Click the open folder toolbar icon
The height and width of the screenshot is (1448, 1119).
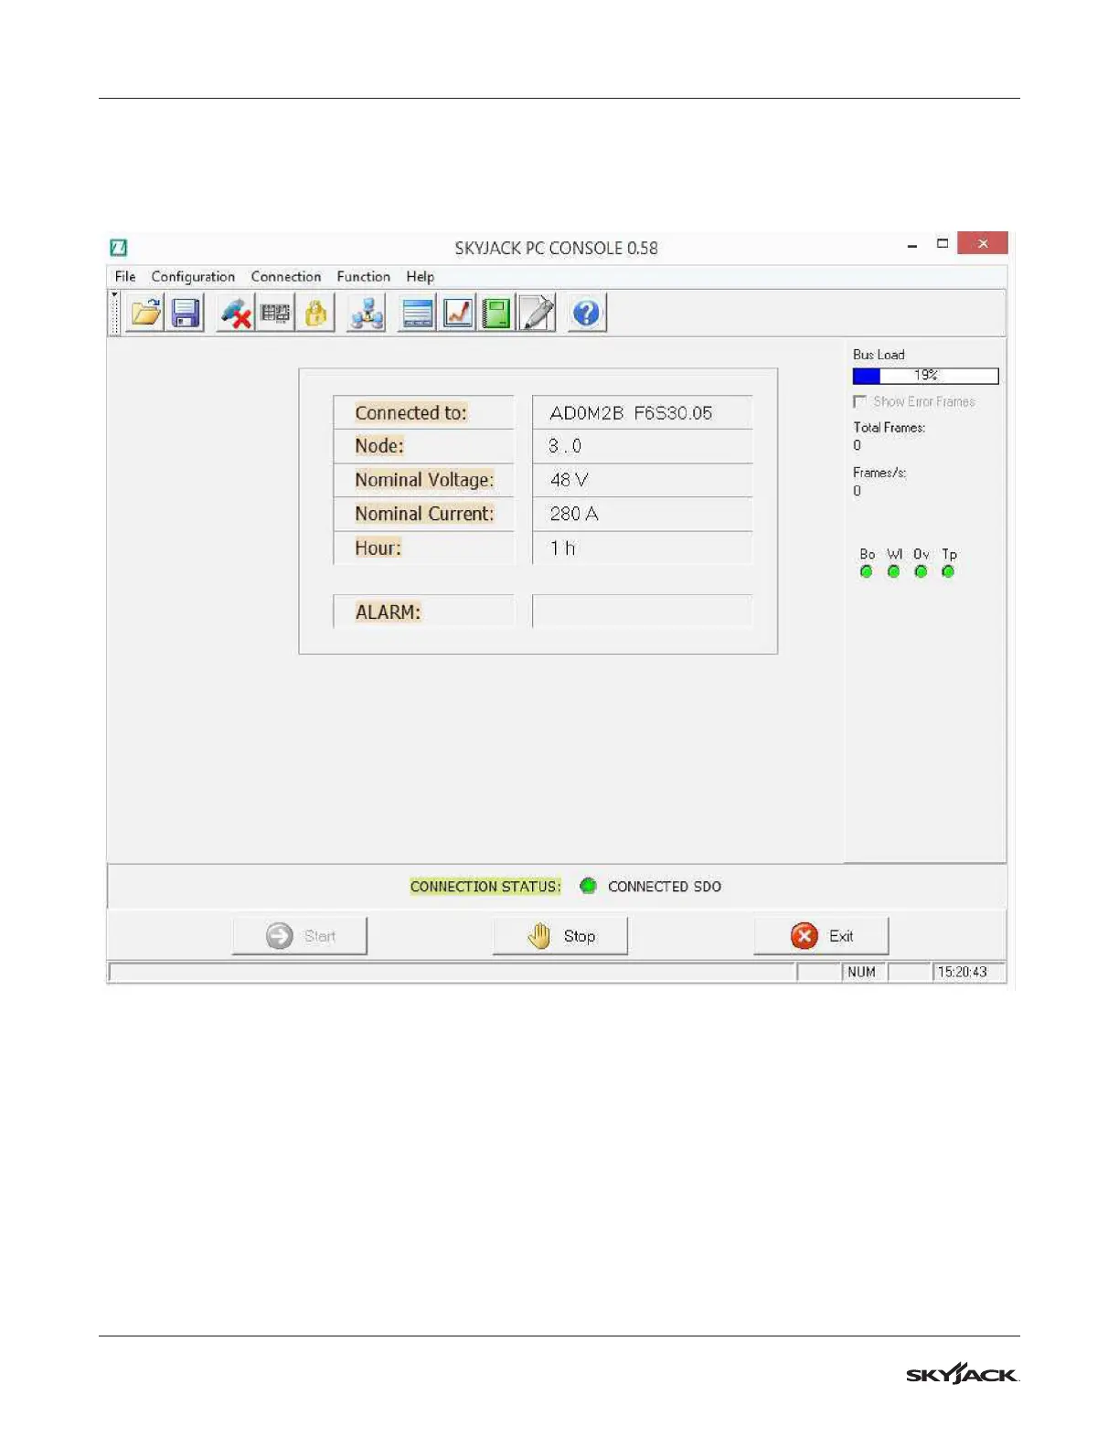(x=145, y=314)
